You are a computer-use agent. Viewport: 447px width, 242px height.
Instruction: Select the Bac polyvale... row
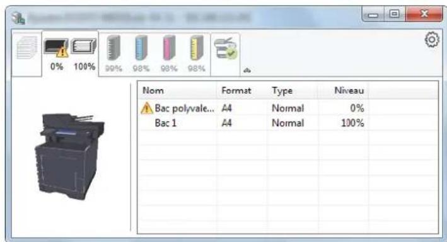click(288, 108)
